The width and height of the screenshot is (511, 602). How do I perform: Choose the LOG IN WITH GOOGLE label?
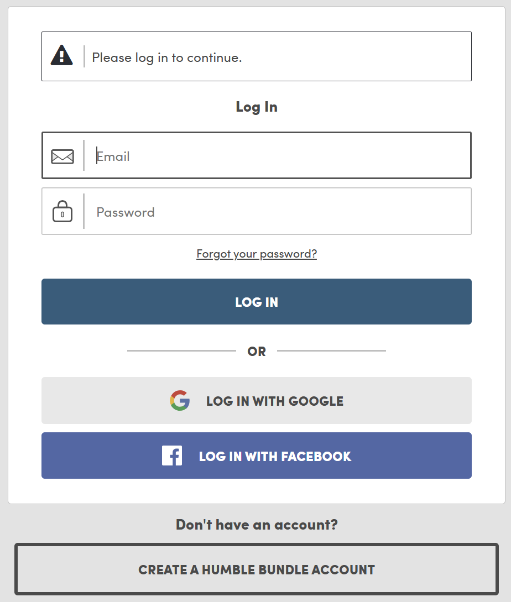pyautogui.click(x=275, y=401)
